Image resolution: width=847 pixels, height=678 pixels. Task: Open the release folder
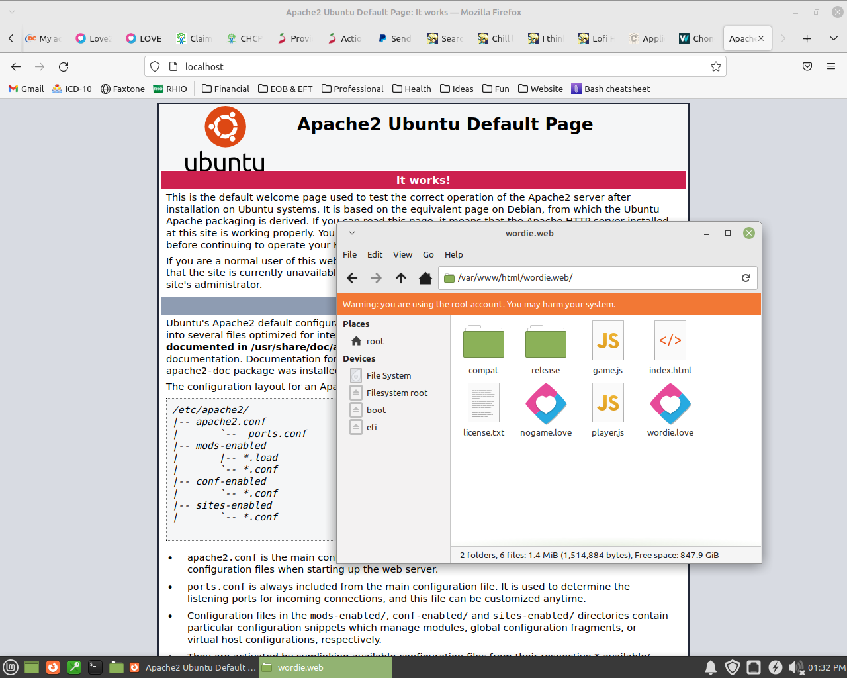545,342
